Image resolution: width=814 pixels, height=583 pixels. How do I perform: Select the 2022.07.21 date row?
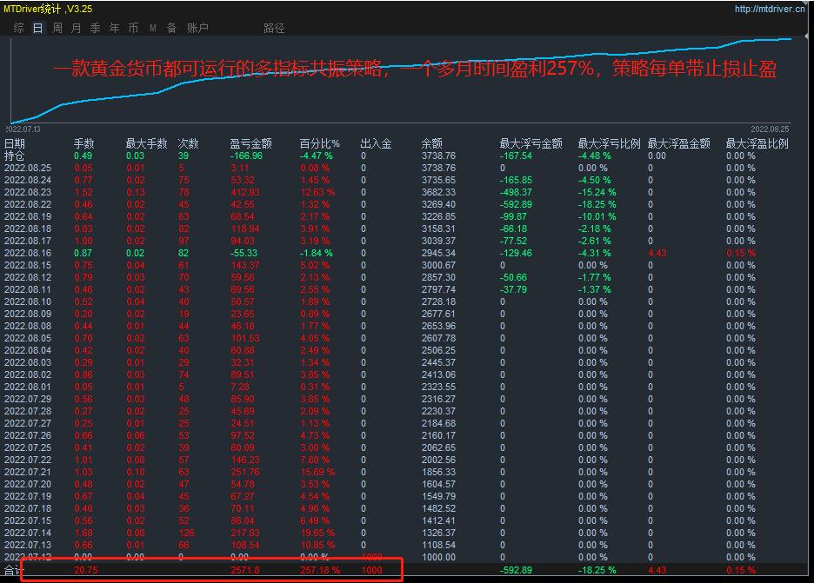point(28,472)
